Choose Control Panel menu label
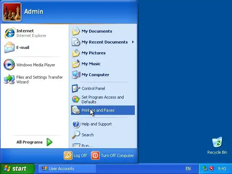This screenshot has height=174, width=232. click(93, 88)
